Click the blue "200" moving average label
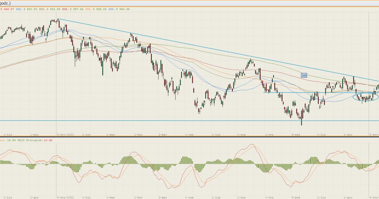 pos(304,75)
